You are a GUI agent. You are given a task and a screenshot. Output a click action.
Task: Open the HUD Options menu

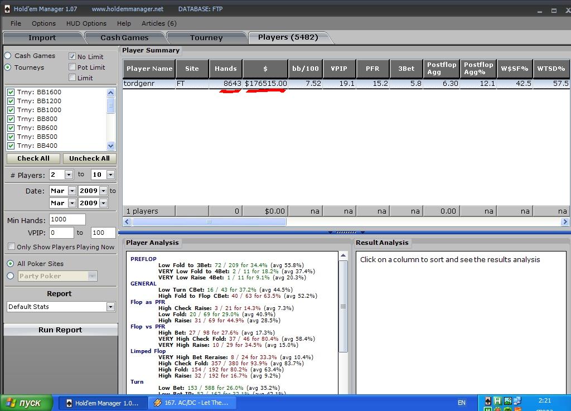[x=86, y=23]
